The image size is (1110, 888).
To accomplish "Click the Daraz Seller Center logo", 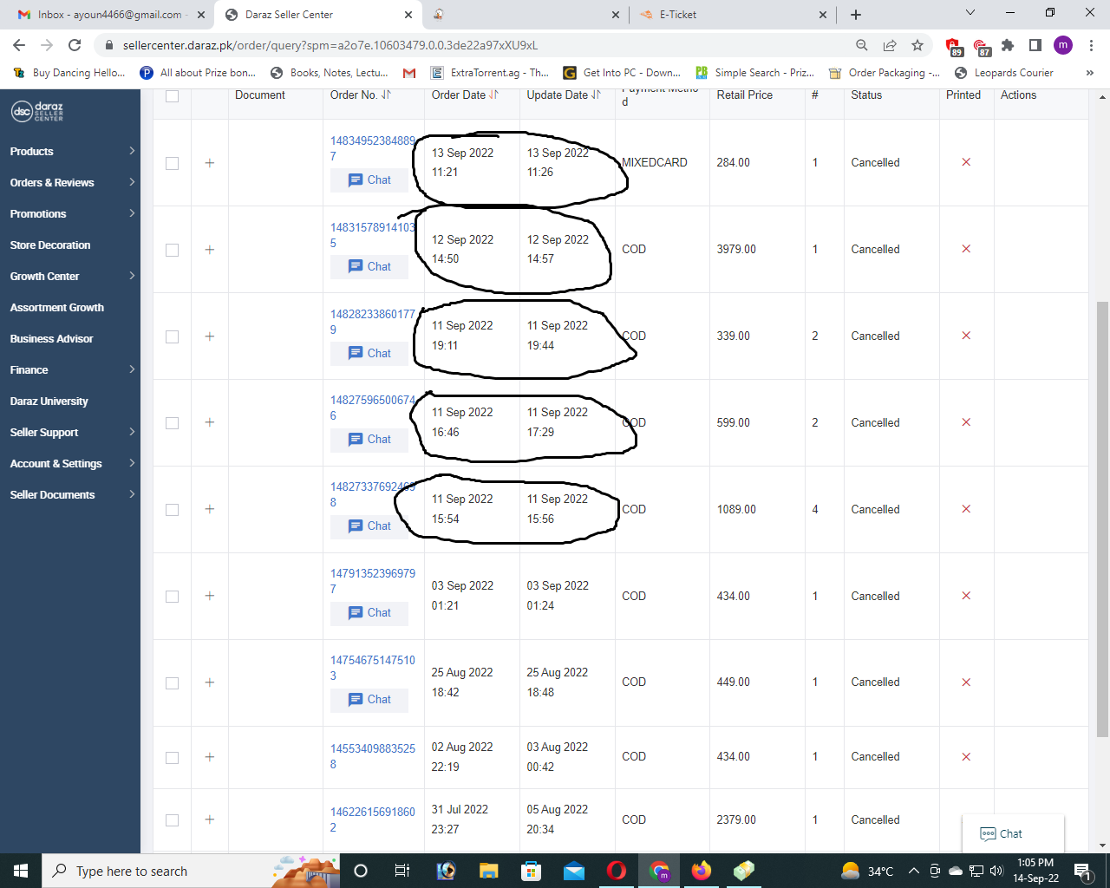I will (37, 111).
